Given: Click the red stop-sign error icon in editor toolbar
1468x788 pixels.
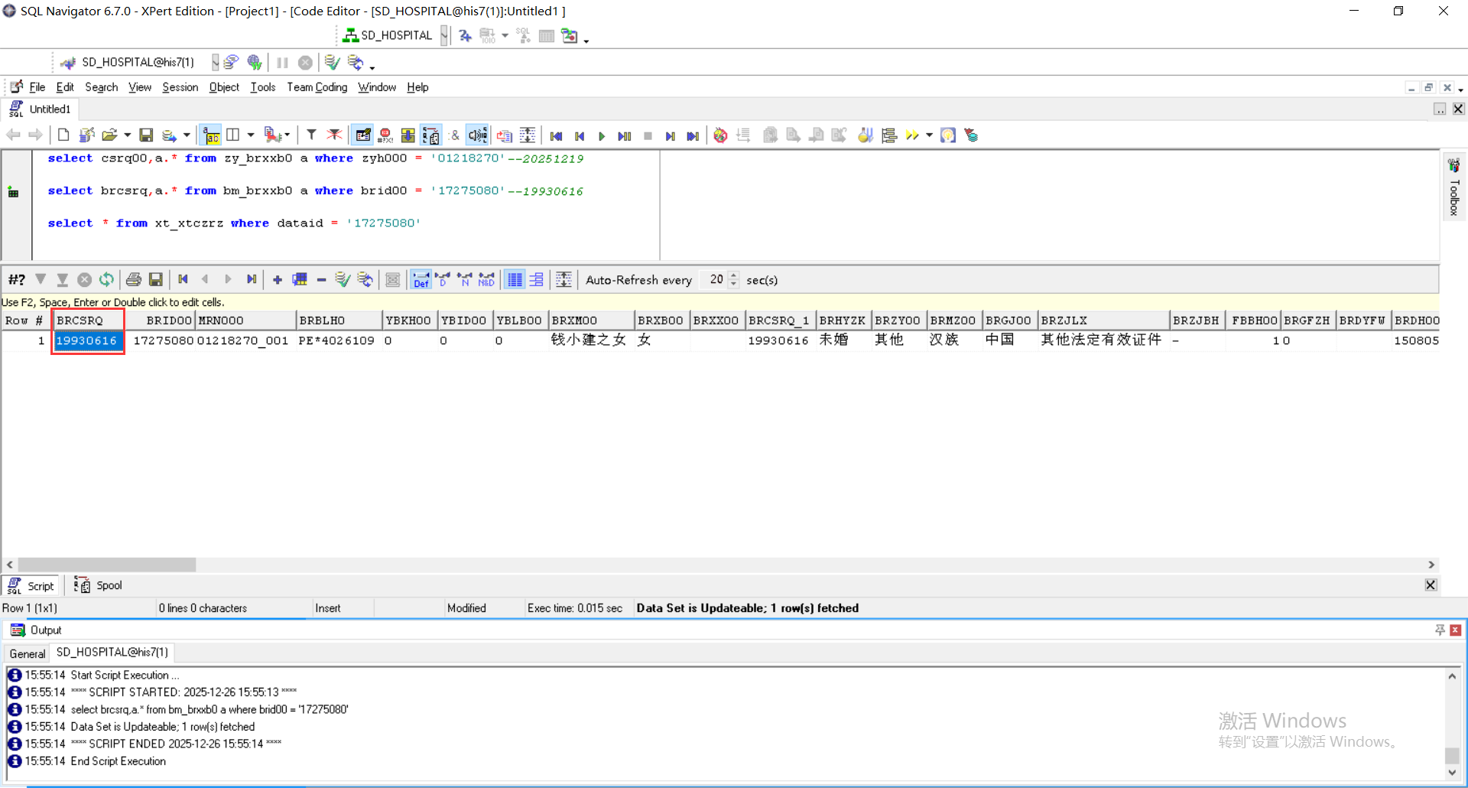Looking at the screenshot, I should 385,135.
